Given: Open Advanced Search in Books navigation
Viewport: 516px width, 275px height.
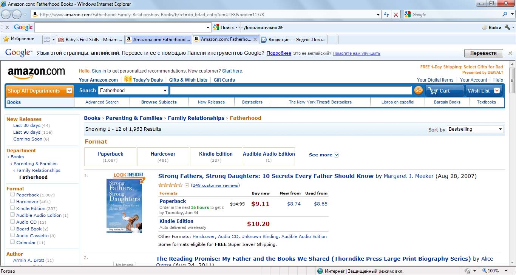Looking at the screenshot, I should [x=102, y=102].
